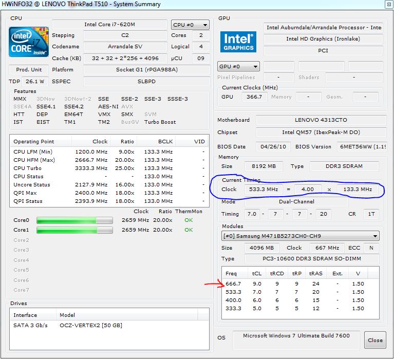Click the Windows 7 Ultimate Build 7600 OS field

[x=296, y=341]
